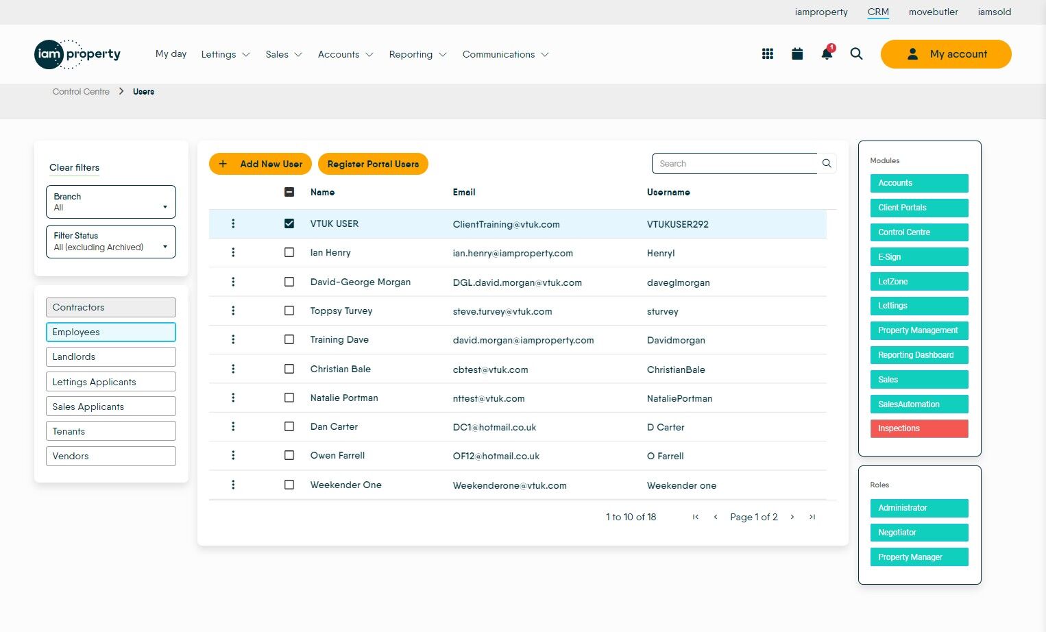Go to Control Centre breadcrumb
The width and height of the screenshot is (1046, 632).
81,91
